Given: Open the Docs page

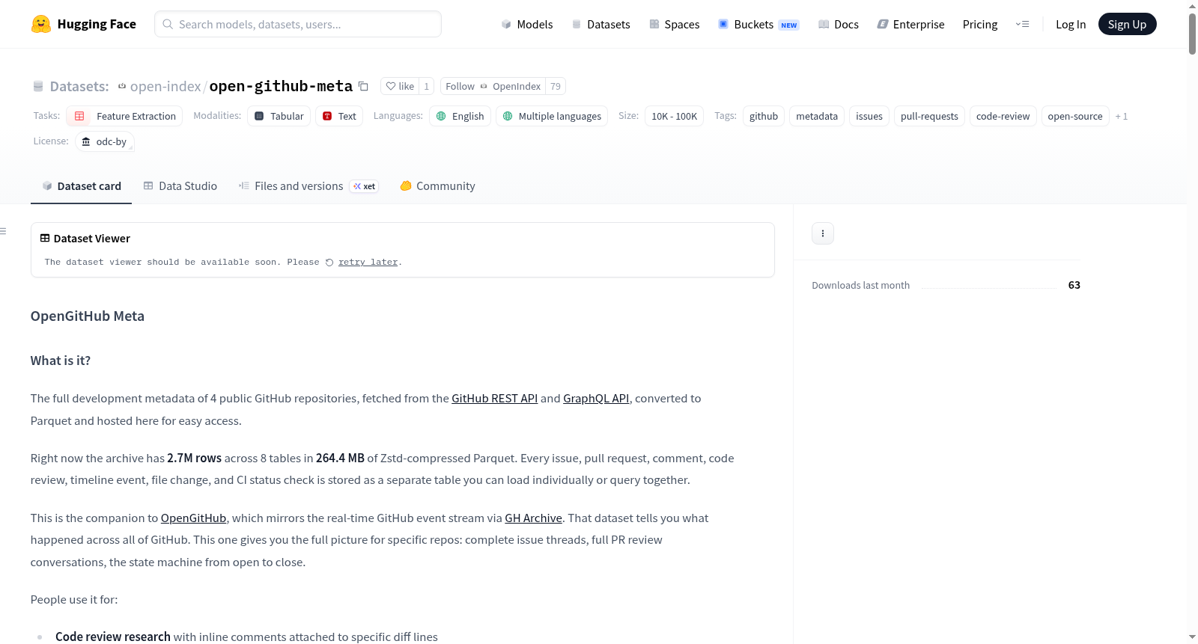Looking at the screenshot, I should point(839,24).
